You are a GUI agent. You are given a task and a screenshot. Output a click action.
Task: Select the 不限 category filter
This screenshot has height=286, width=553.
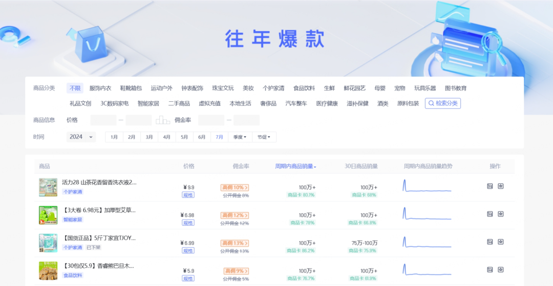(x=75, y=88)
